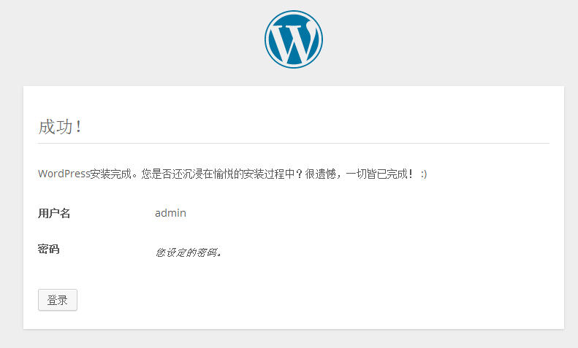This screenshot has width=578, height=348.
Task: Click the 用户名 label
Action: click(x=54, y=213)
